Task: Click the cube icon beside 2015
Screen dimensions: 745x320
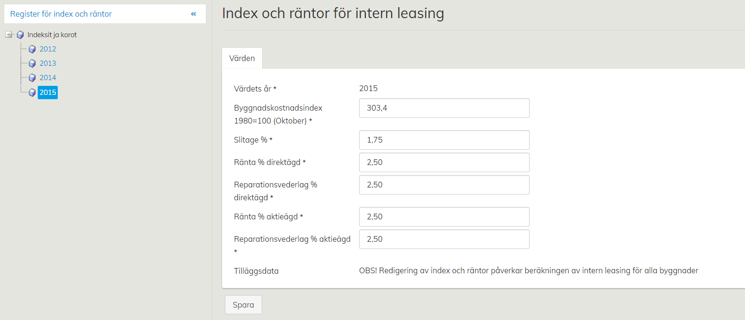Action: click(x=32, y=93)
